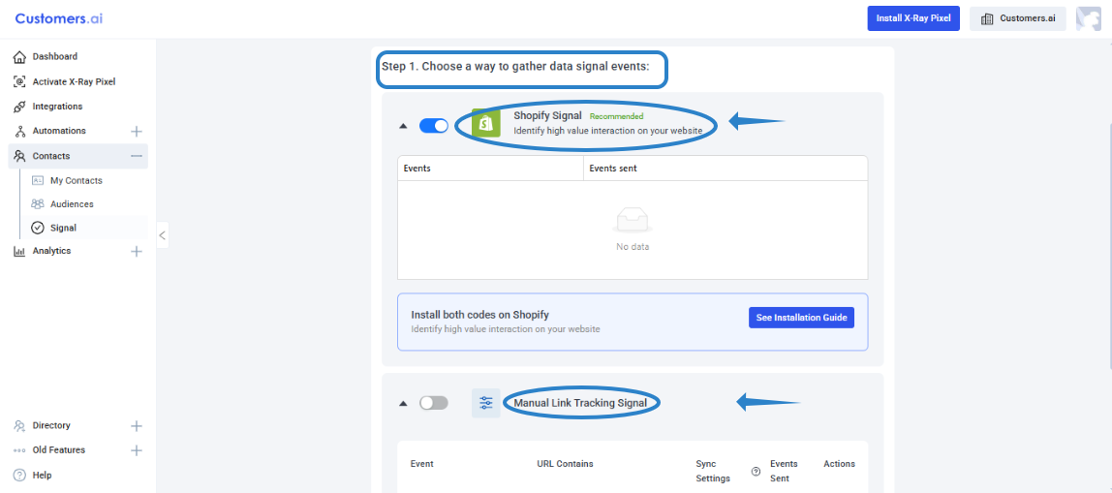Click the Automations flow icon
Screen dimensions: 1112x493
pos(19,131)
